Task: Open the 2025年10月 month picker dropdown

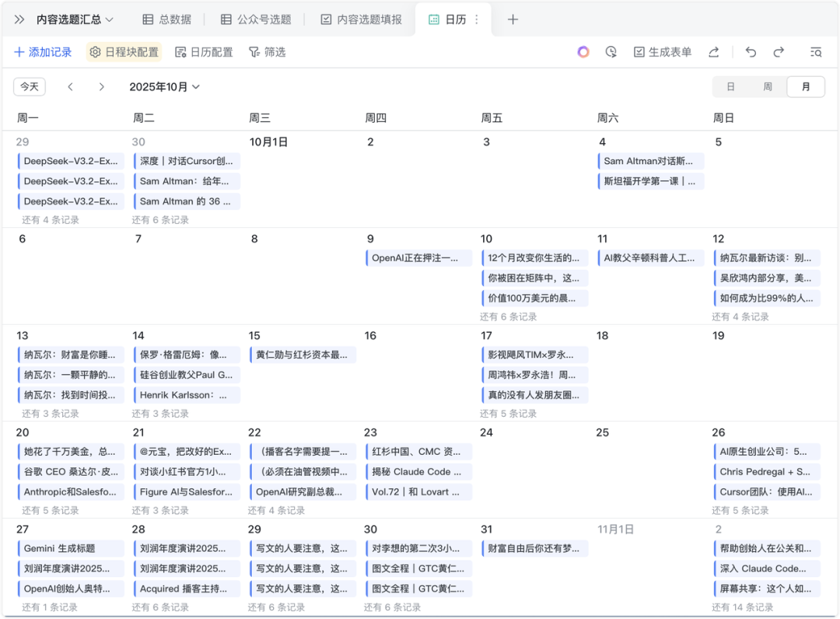Action: click(165, 87)
